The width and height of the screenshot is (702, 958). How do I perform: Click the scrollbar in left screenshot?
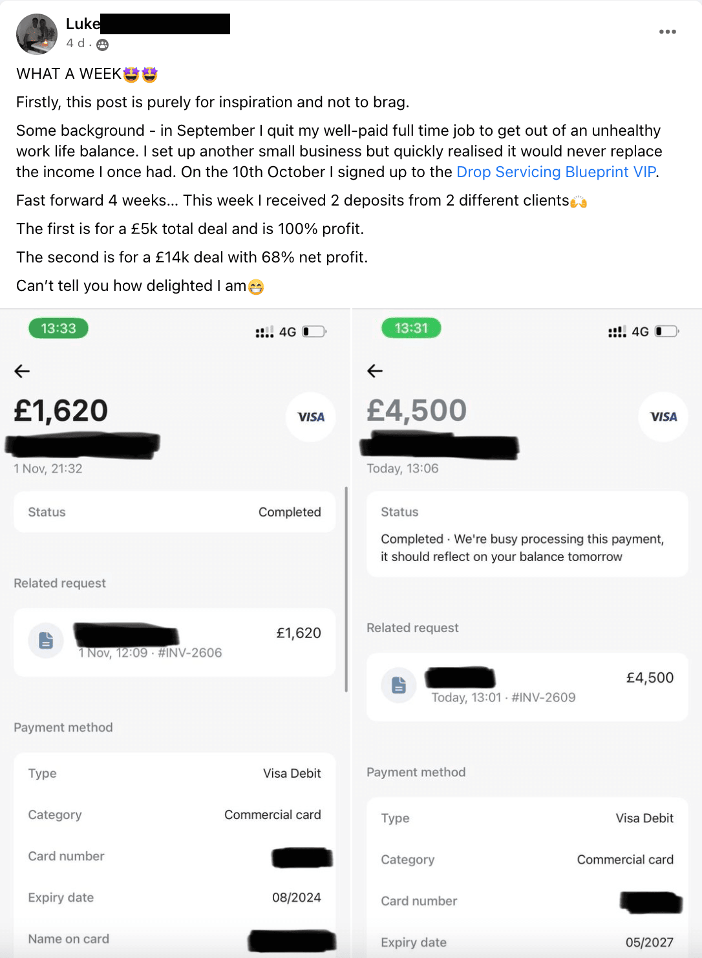tap(346, 588)
